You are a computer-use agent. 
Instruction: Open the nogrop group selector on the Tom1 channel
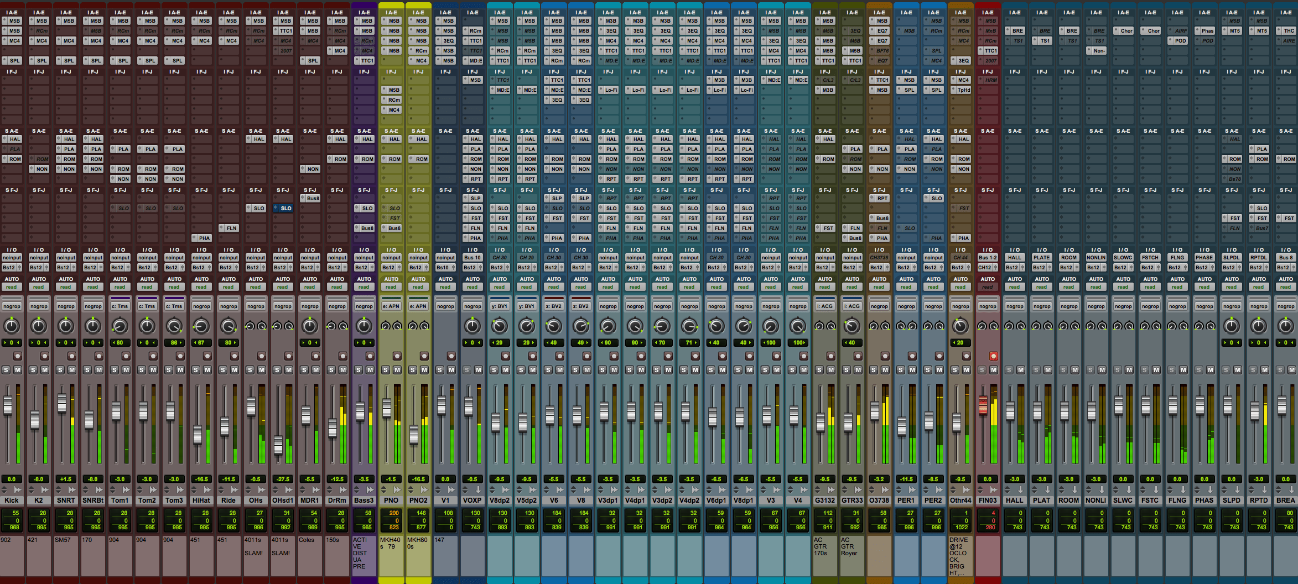[x=120, y=305]
